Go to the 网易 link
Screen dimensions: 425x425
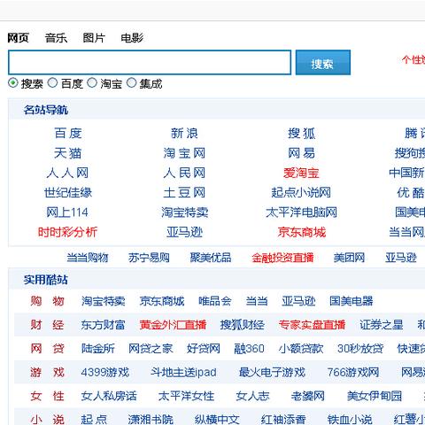[x=301, y=153]
